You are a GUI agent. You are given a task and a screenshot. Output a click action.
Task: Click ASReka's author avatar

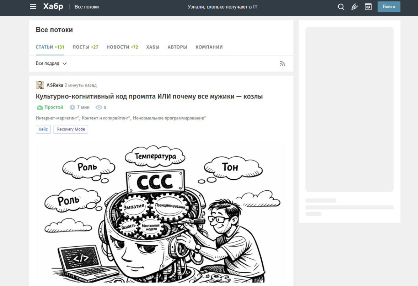coord(40,85)
